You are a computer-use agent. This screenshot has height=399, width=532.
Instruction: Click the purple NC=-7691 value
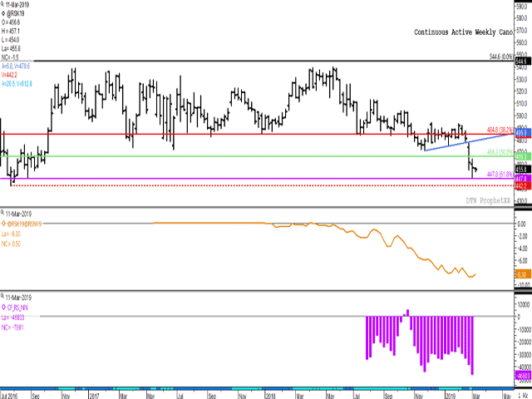[x=12, y=328]
